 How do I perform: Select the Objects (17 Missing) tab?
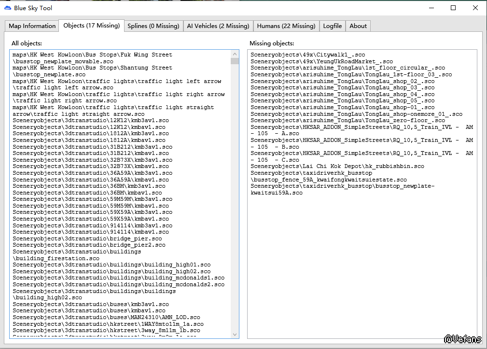pos(91,26)
